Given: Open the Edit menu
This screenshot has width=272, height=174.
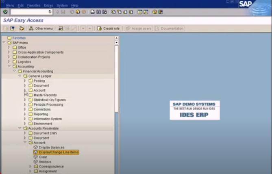Looking at the screenshot, I should click(20, 6).
